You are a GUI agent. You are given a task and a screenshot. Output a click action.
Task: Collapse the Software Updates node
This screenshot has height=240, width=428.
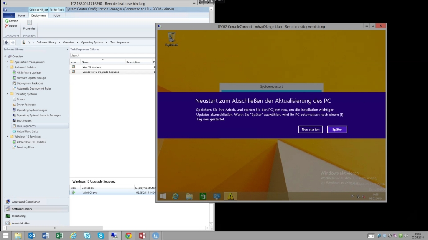8,67
